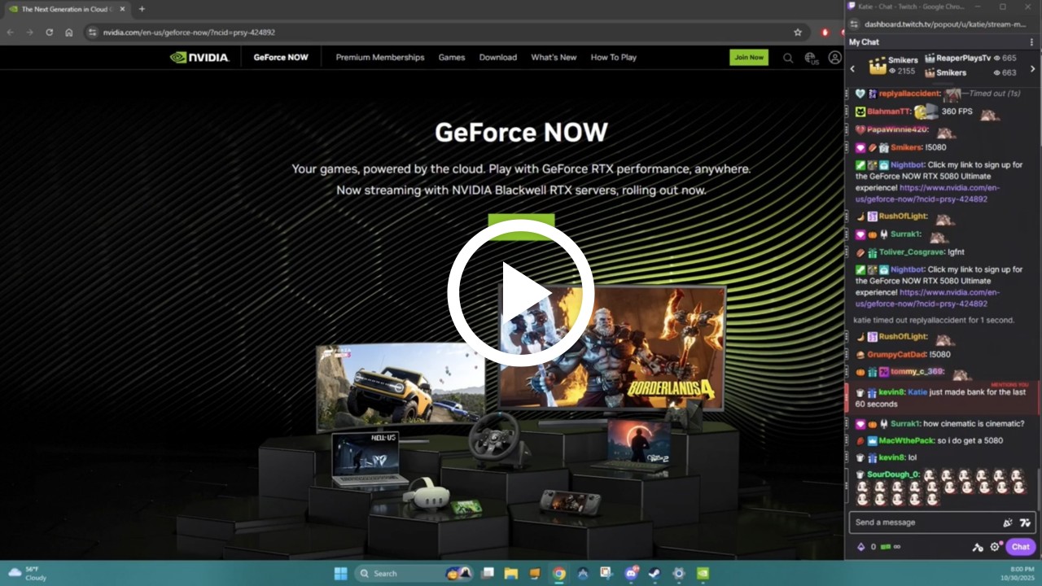Viewport: 1042px width, 586px height.
Task: Click the party popper icon in the message box
Action: pyautogui.click(x=1008, y=523)
